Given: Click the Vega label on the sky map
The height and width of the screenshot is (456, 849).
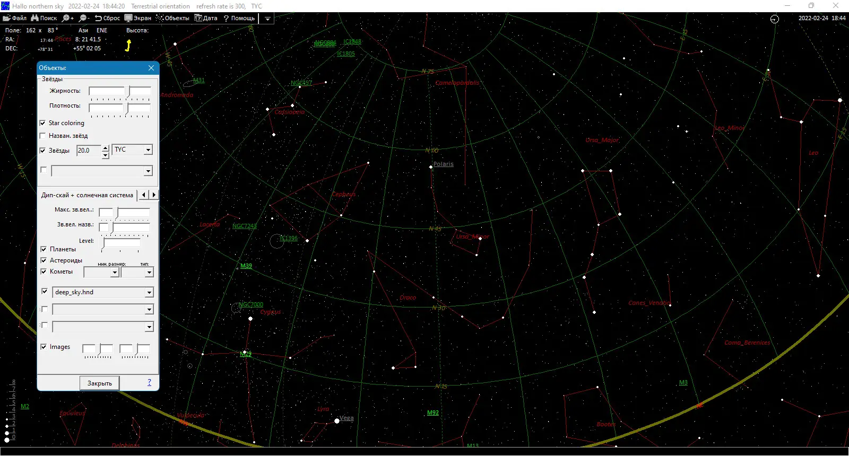Looking at the screenshot, I should coord(346,418).
